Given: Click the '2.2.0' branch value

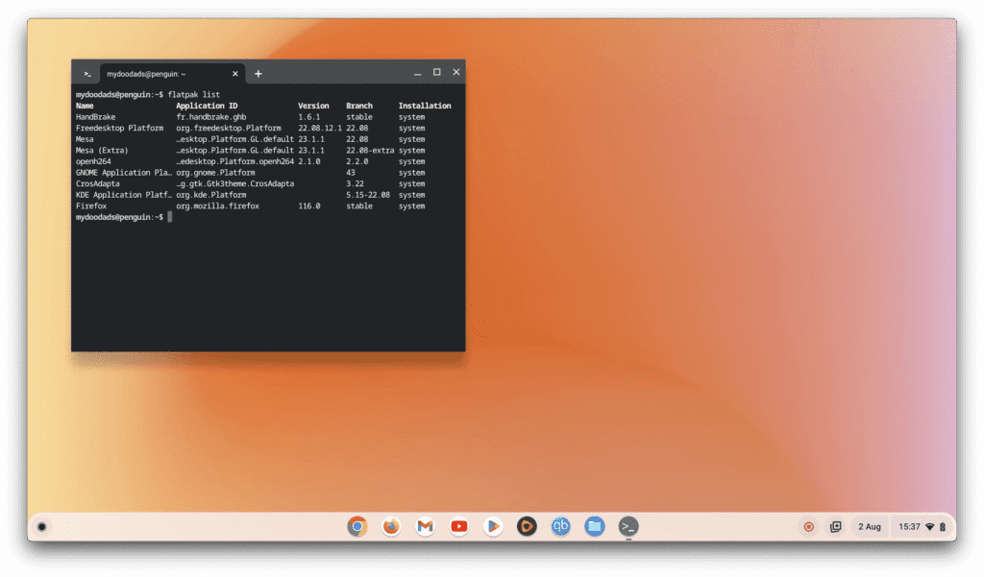Looking at the screenshot, I should [357, 162].
